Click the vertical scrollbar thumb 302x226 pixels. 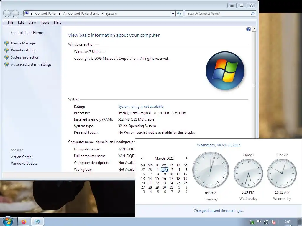coord(254,85)
